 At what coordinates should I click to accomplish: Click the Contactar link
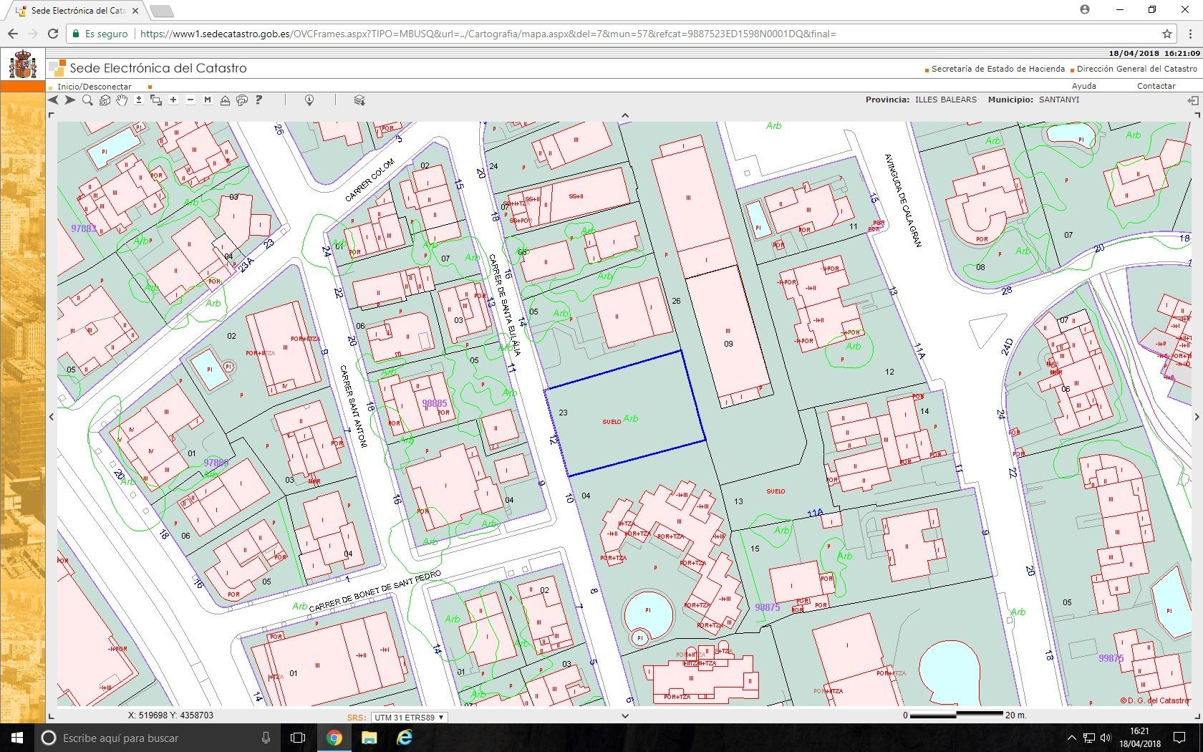pyautogui.click(x=1156, y=86)
